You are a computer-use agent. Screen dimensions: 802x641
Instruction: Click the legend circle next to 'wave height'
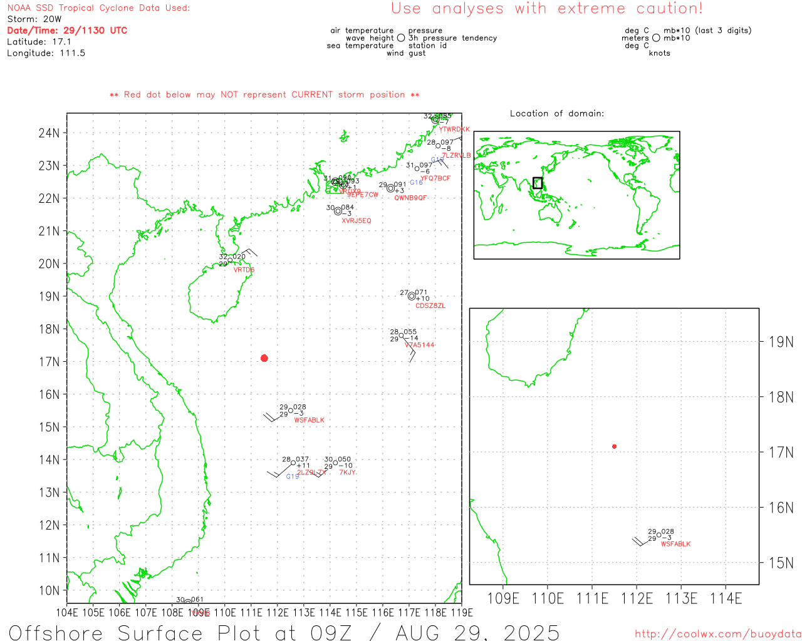[x=401, y=38]
